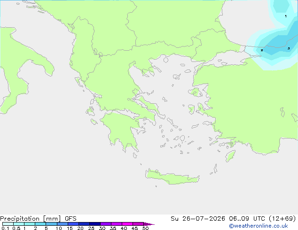Screen dimensions: 298x230
Task: Select the 2 mm legend color swatch
Action: [x=40, y=224]
